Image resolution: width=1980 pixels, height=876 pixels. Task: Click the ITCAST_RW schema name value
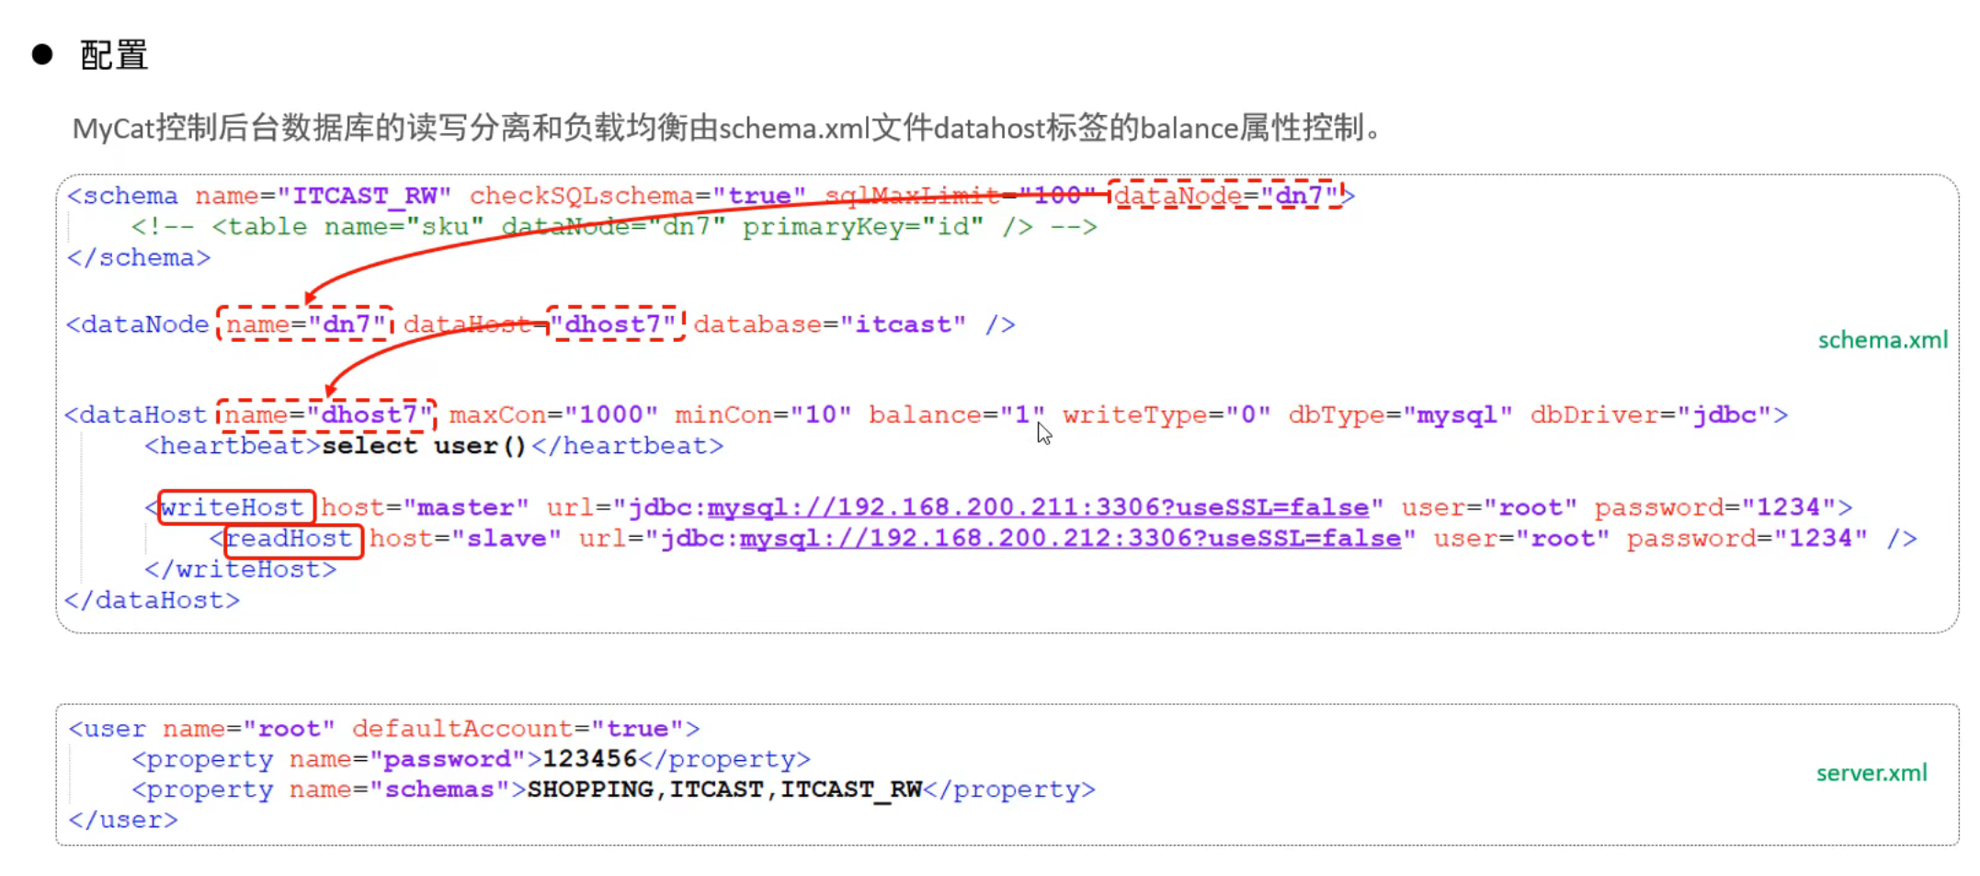[365, 196]
